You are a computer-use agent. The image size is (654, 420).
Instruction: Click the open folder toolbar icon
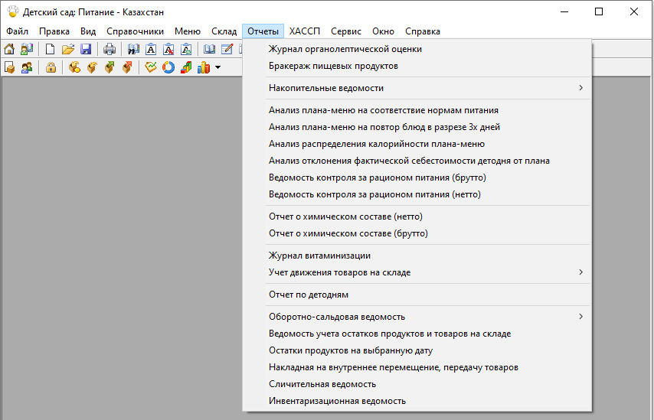pyautogui.click(x=68, y=49)
